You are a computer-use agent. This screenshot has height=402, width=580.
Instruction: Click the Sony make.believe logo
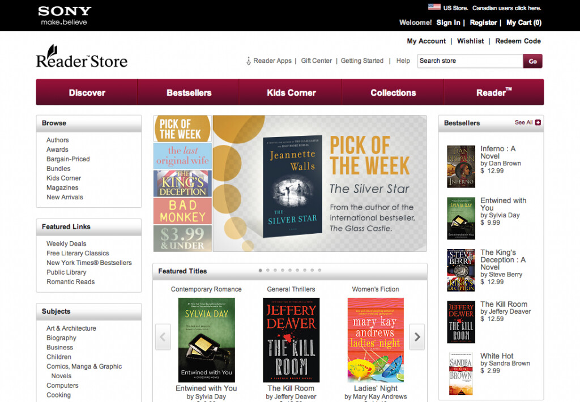coord(65,15)
